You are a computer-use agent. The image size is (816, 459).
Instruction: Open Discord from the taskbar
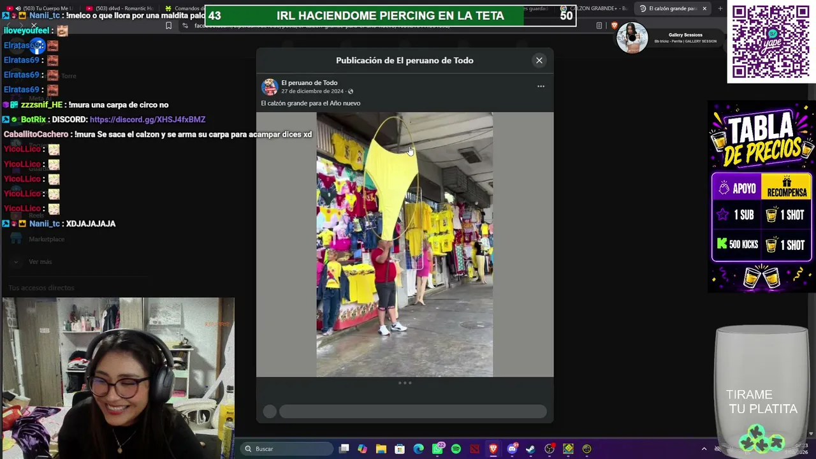[512, 449]
